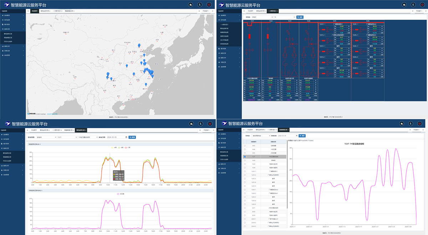Open calendar icon in trend view date field
This screenshot has width=428, height=235.
126,137
